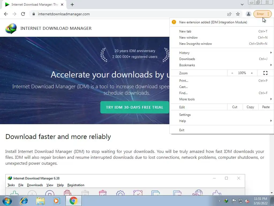Increase zoom with the plus button

pos(252,73)
